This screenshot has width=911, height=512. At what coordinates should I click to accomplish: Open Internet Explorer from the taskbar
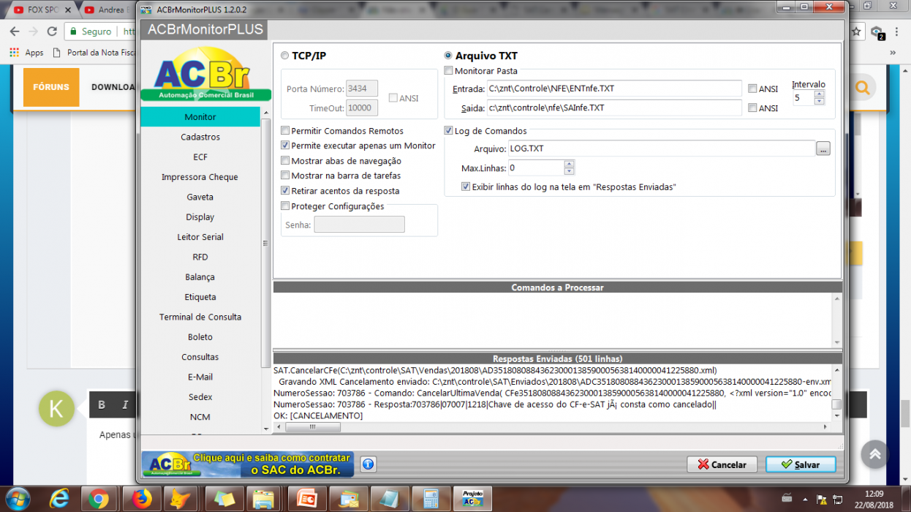59,500
